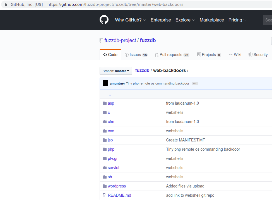Click the servlet folder icon
This screenshot has width=272, height=202.
coord(105,168)
